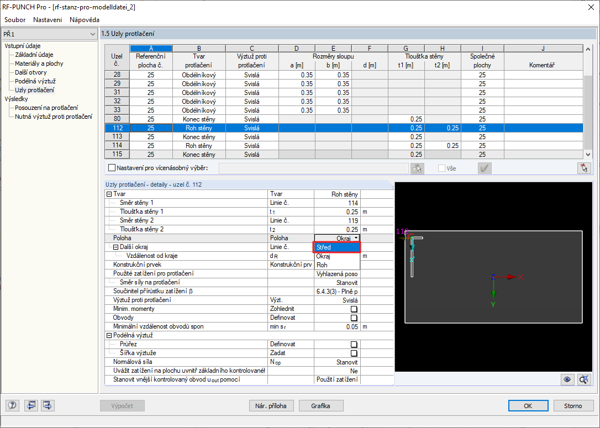Click Normálová síla Stanovit value
The width and height of the screenshot is (600, 428).
point(336,362)
